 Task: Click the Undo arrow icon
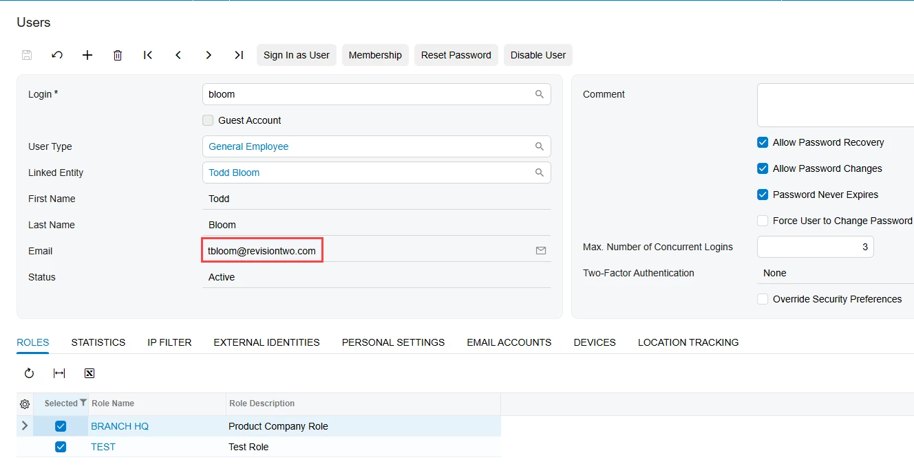(x=57, y=55)
